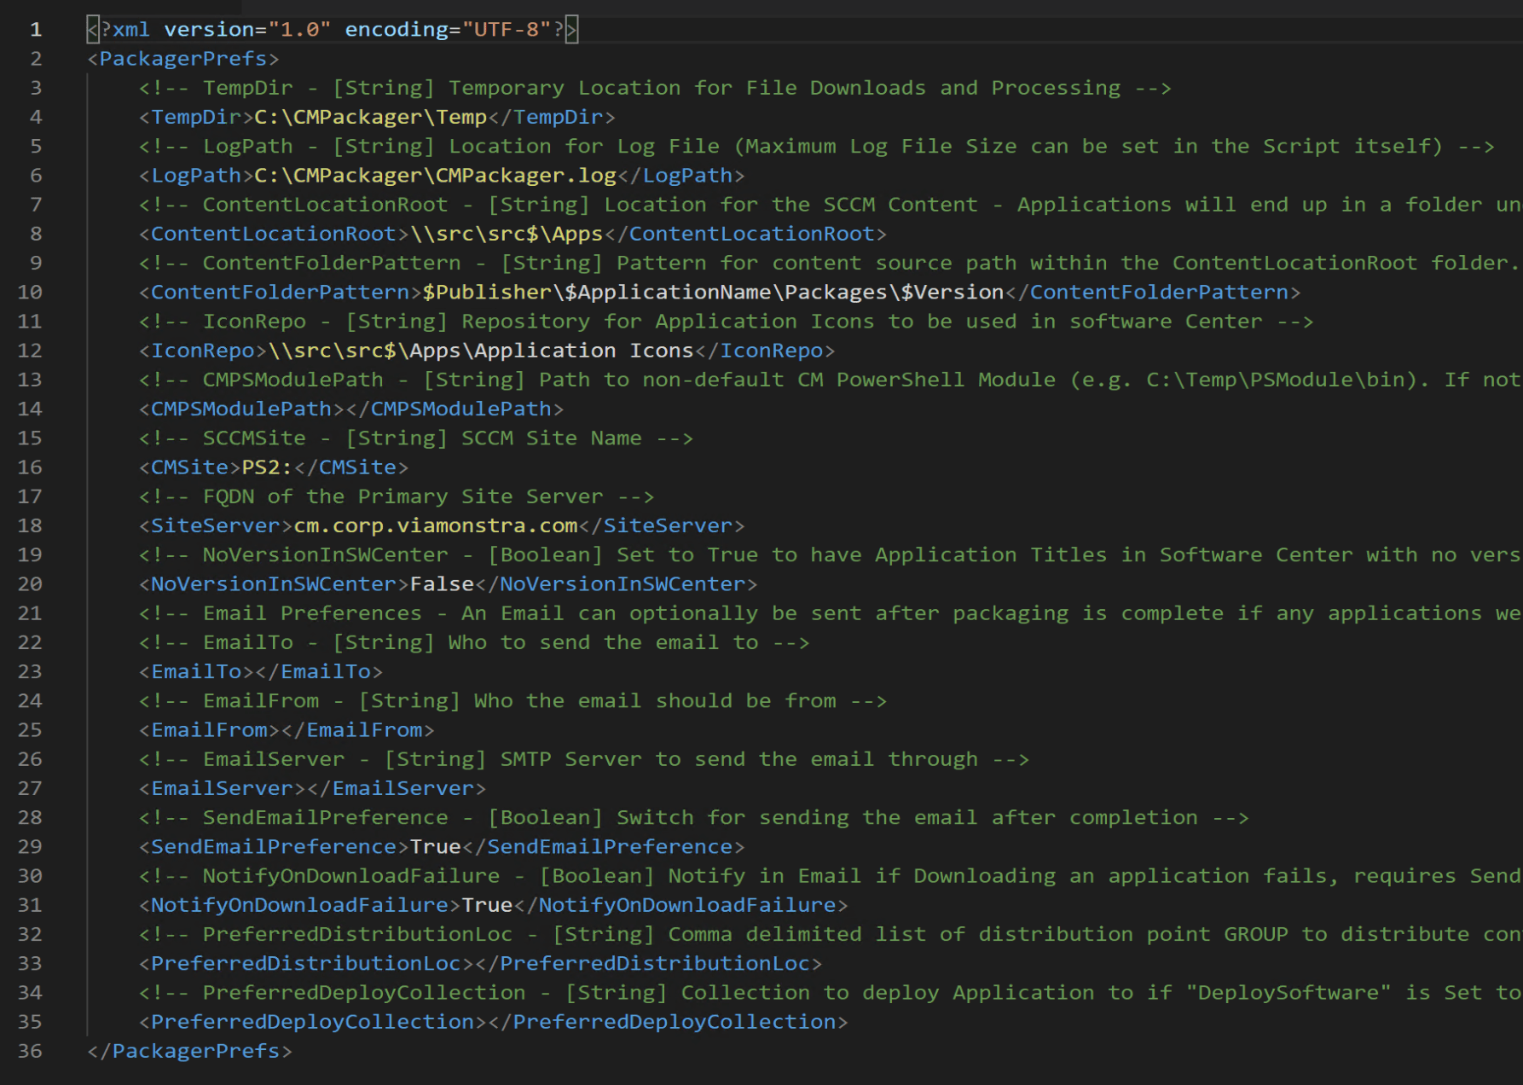Click line number 36 in the gutter
Screen dimensions: 1523x1085
click(x=30, y=1051)
